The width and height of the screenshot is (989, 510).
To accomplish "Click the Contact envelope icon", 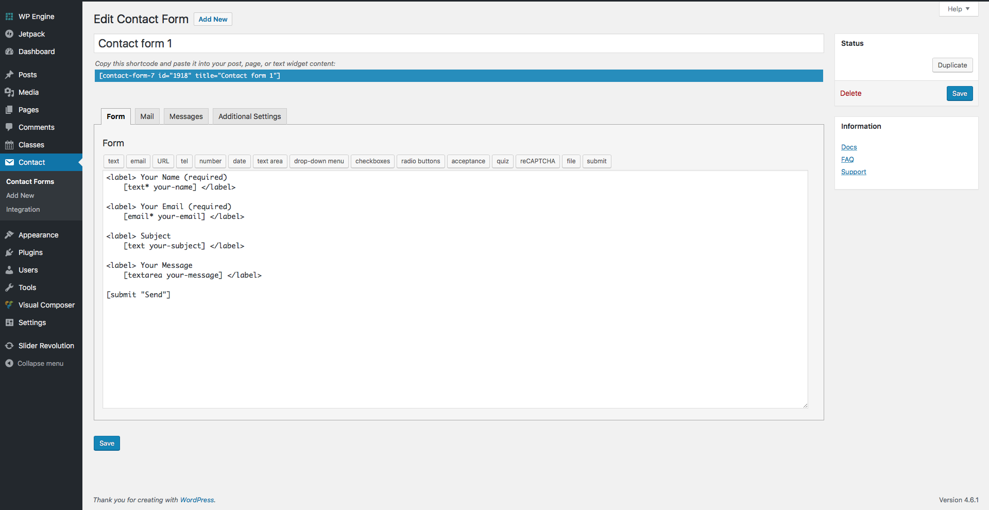I will click(9, 162).
